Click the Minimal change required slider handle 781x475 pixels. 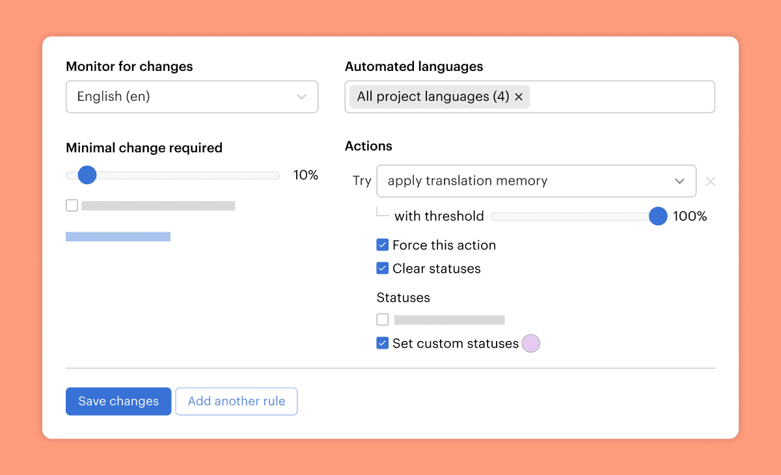click(x=87, y=175)
